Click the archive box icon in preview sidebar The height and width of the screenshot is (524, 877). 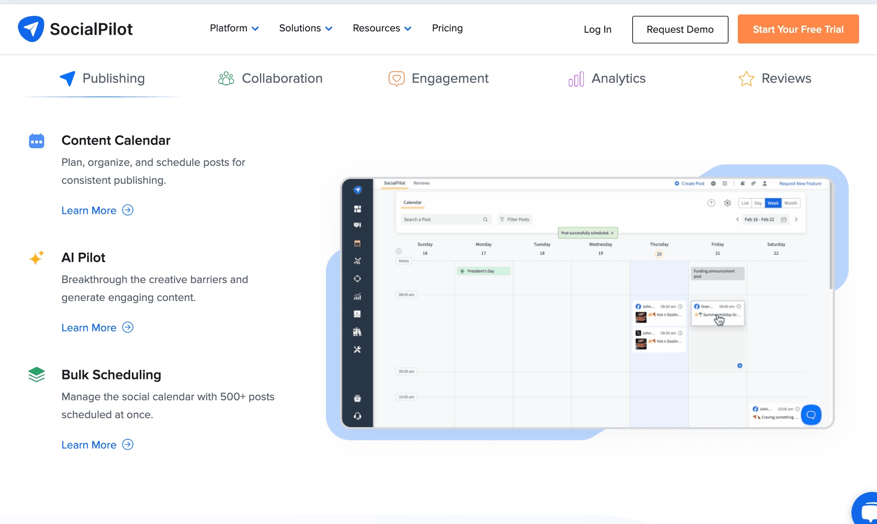pyautogui.click(x=358, y=399)
